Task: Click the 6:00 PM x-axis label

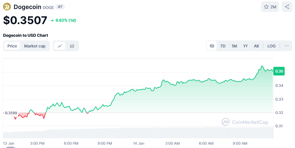Action: pyautogui.click(x=71, y=143)
